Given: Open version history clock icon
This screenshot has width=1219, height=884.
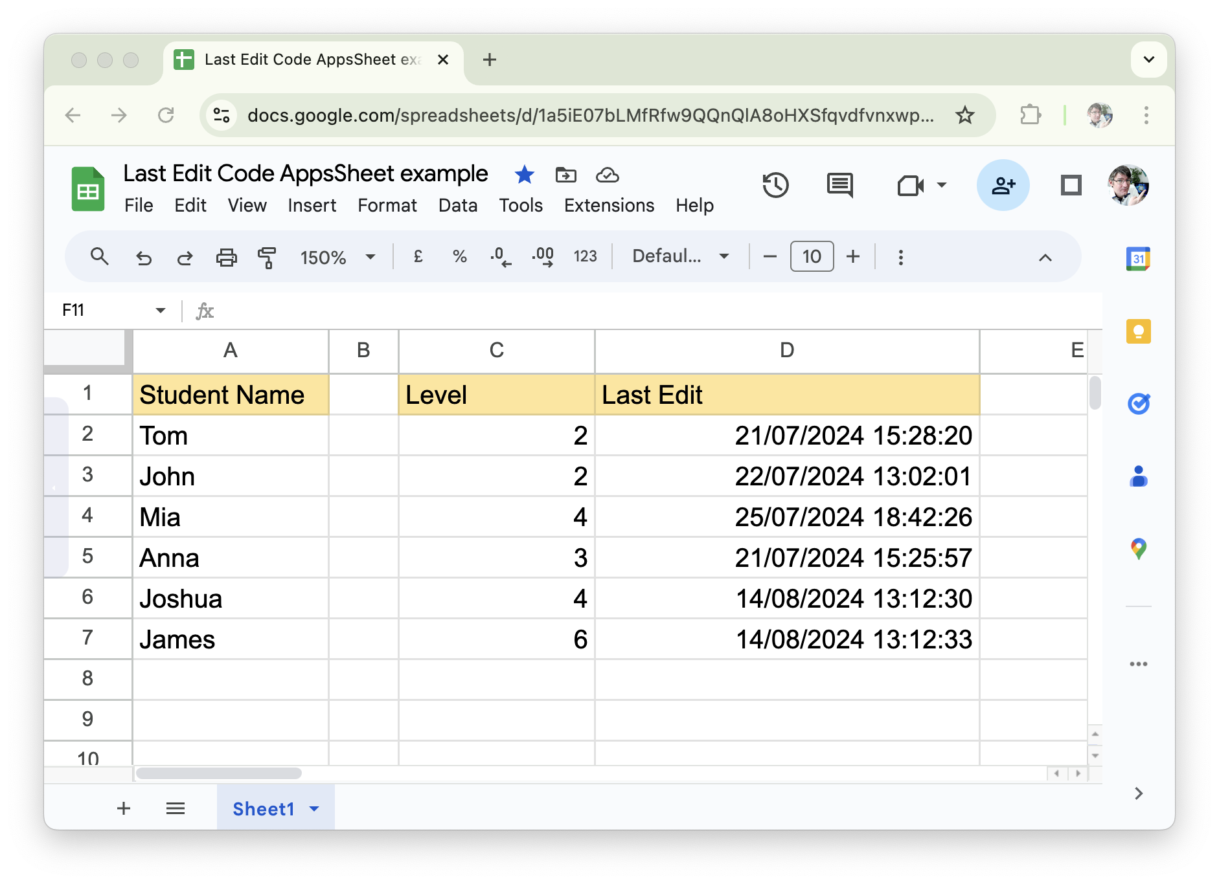Looking at the screenshot, I should tap(775, 186).
